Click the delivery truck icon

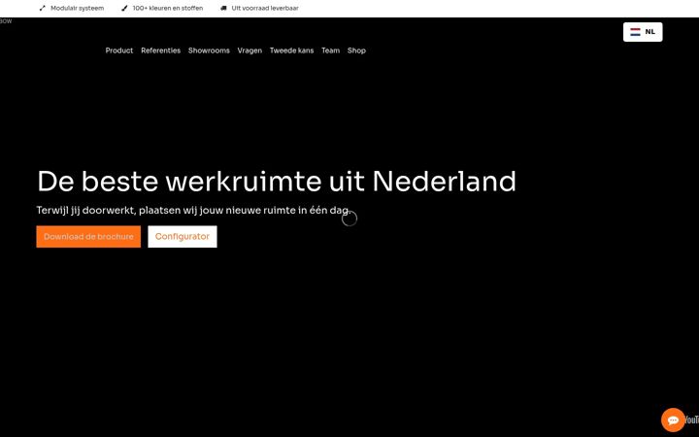[223, 8]
